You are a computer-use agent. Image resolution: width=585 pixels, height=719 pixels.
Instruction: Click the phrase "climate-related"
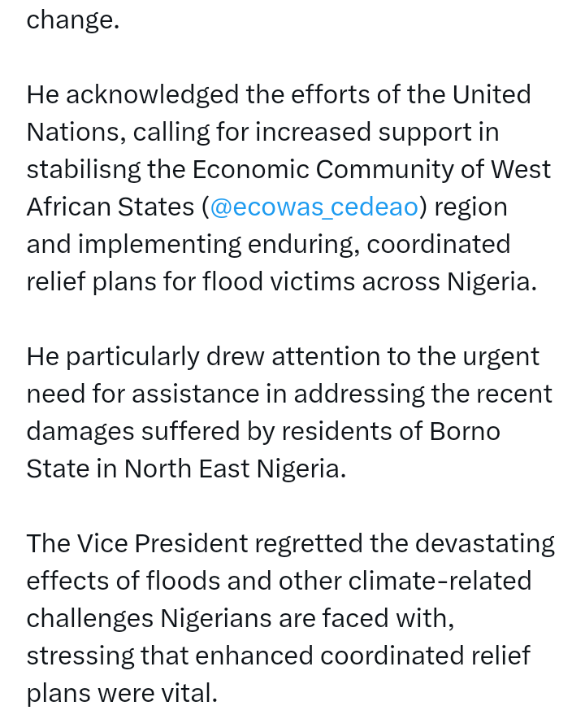(x=440, y=581)
